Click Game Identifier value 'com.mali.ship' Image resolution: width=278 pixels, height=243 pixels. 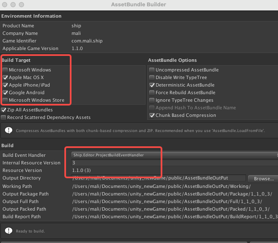coord(87,41)
